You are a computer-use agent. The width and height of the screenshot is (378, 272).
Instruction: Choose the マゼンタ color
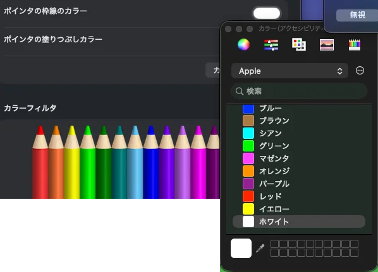pyautogui.click(x=299, y=158)
